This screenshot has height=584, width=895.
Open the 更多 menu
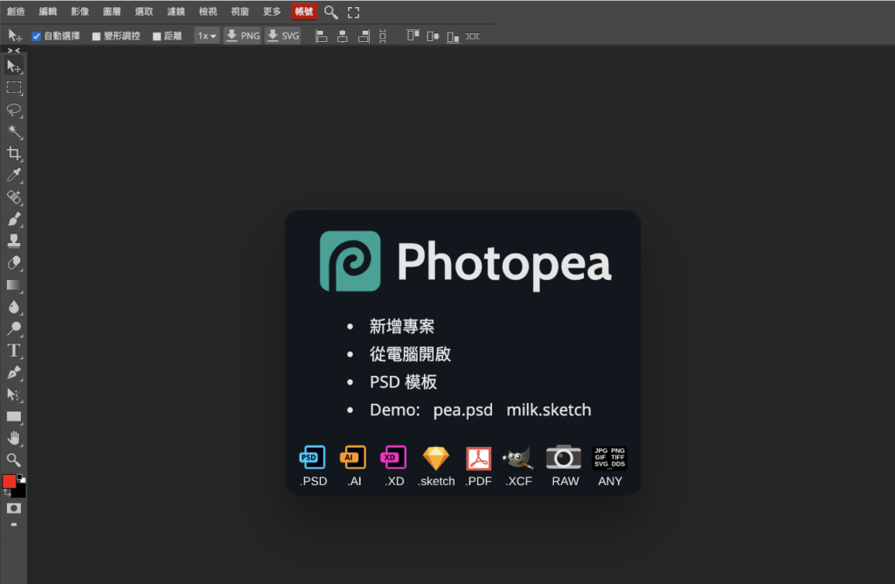tap(272, 11)
